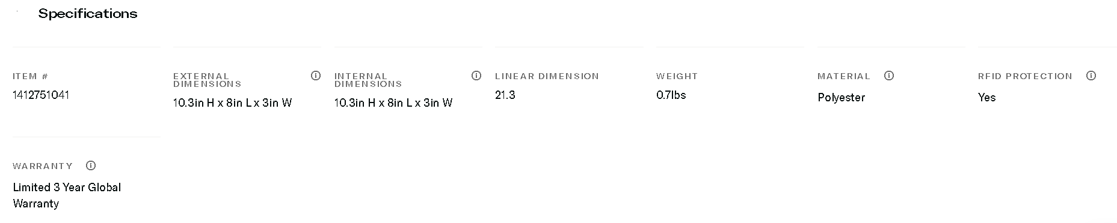Select the 21.3 linear dimension value
This screenshot has width=1117, height=223.
(505, 95)
